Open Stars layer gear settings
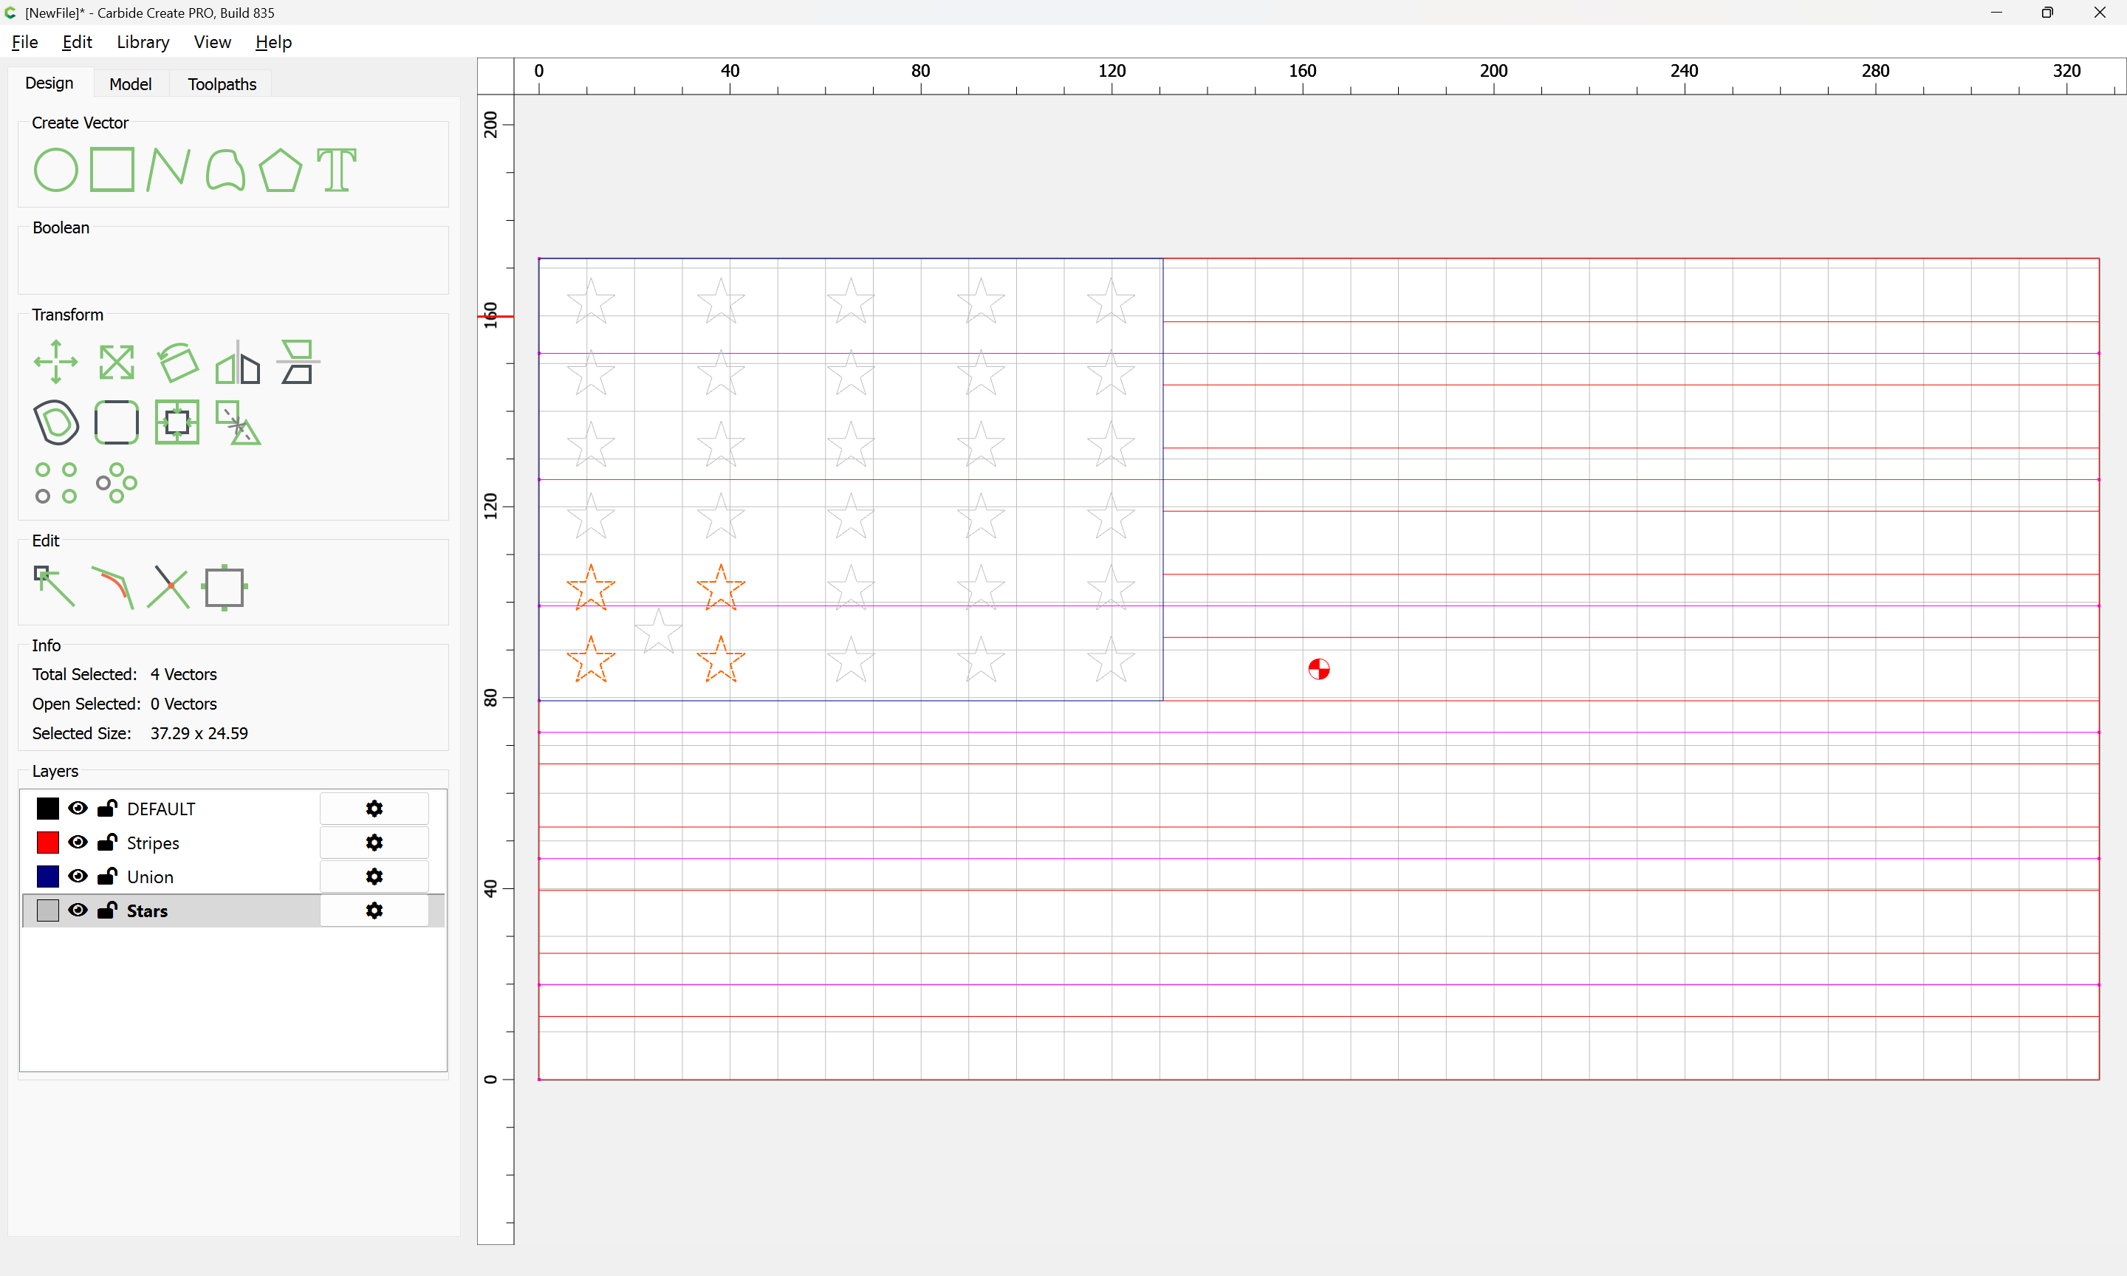 coord(374,910)
